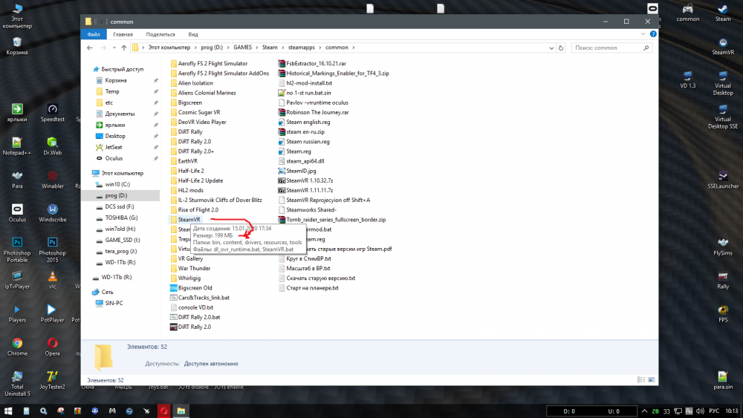The width and height of the screenshot is (743, 418).
Task: Click prog (D:) breadcrumb in address bar
Action: coord(211,48)
